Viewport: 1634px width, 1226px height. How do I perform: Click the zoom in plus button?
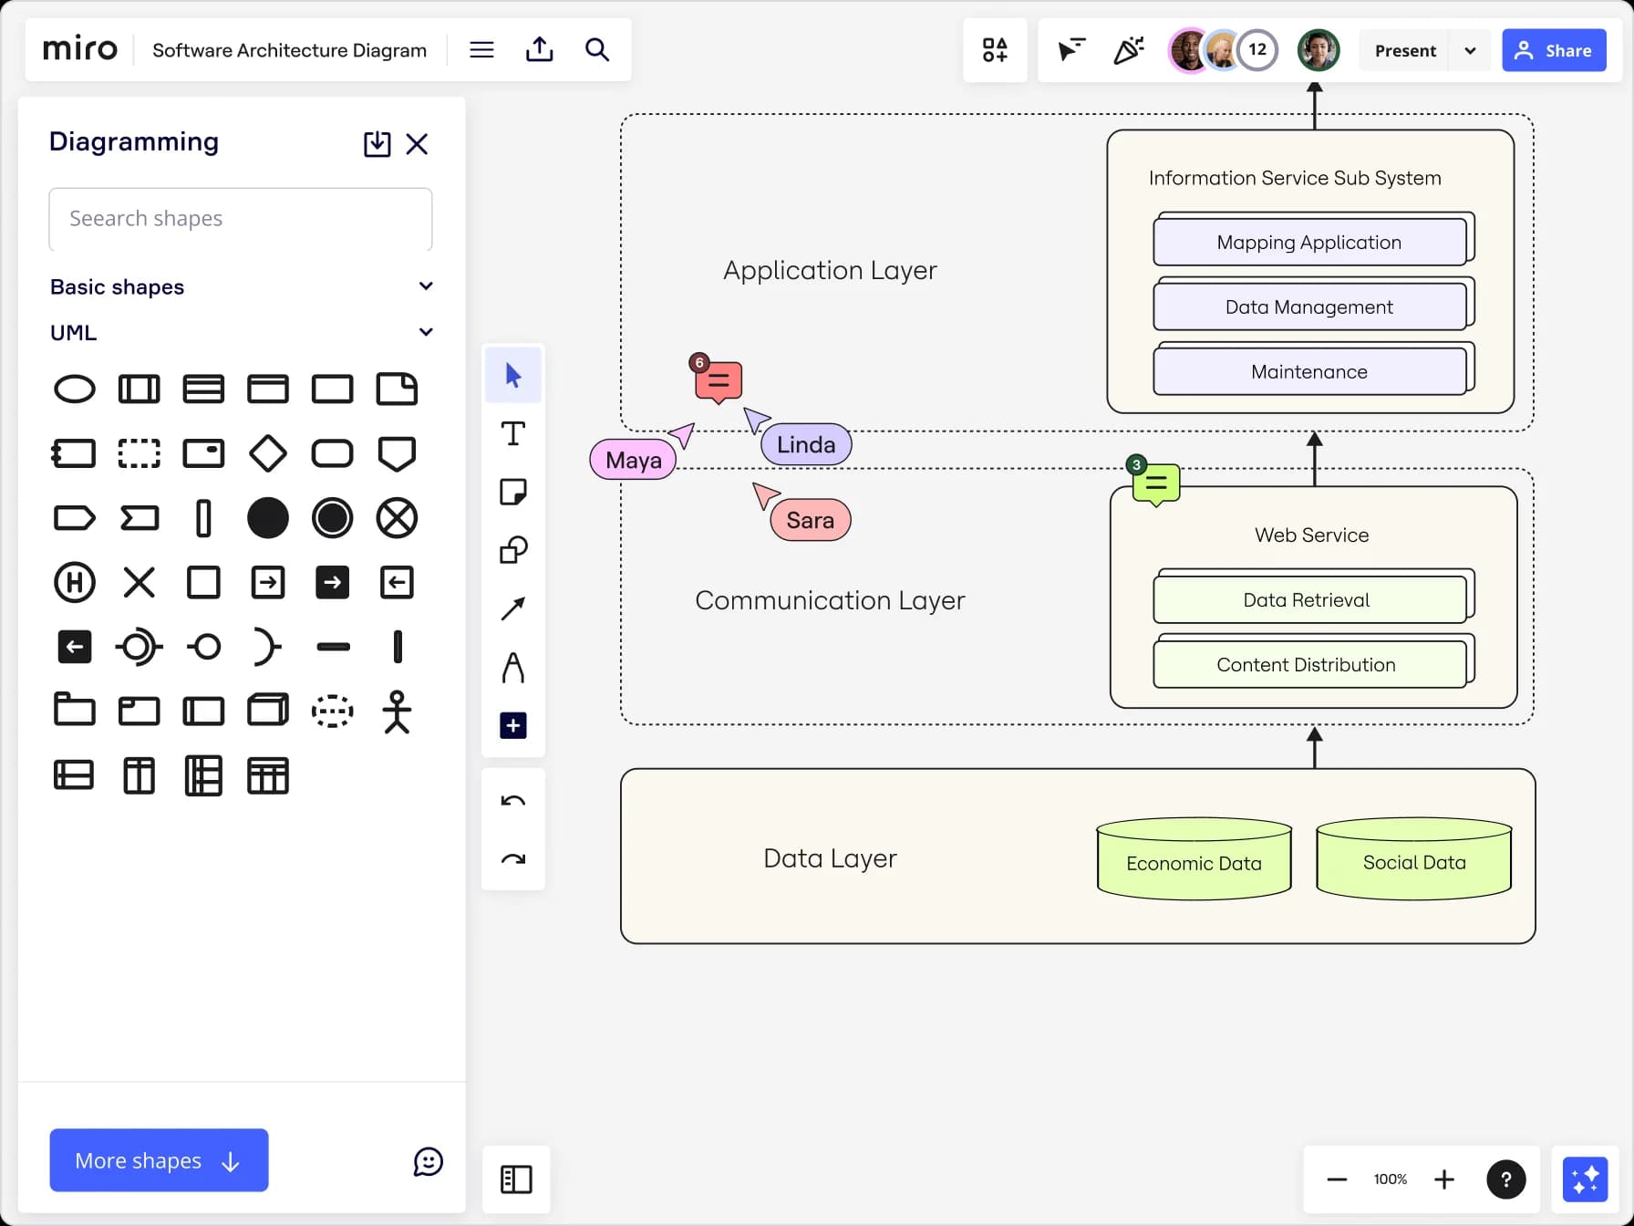[x=1444, y=1179]
